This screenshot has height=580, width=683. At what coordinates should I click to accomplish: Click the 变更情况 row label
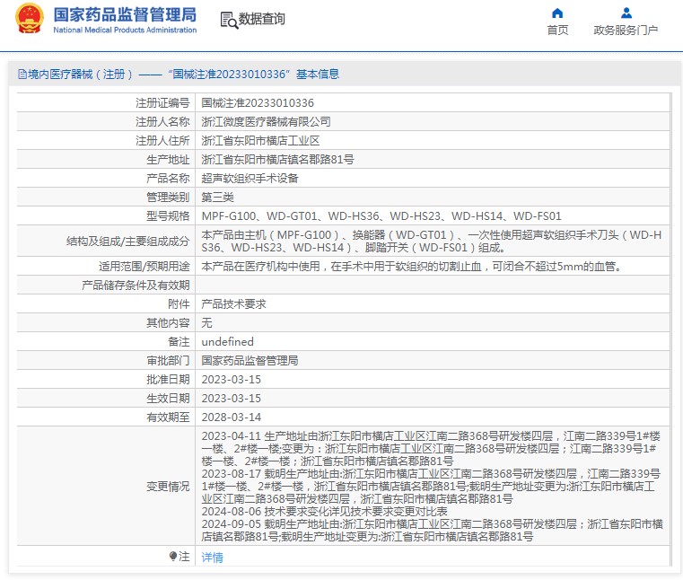(168, 486)
